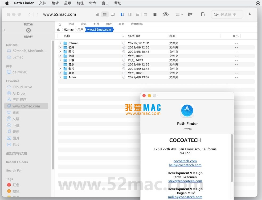Image resolution: width=262 pixels, height=200 pixels.
Task: Click help@cocoatech.com email link
Action: click(x=185, y=165)
